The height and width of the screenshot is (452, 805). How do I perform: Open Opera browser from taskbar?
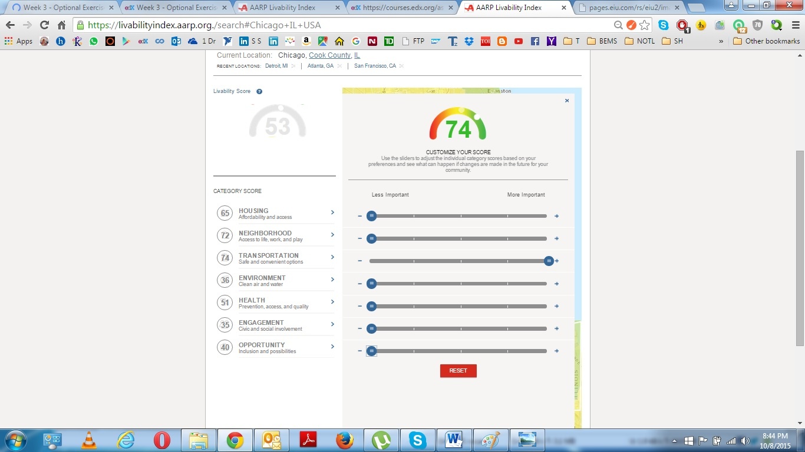pyautogui.click(x=162, y=440)
